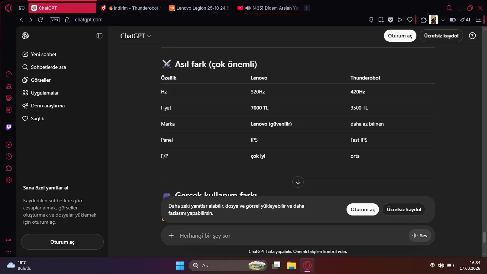
Task: Open Sağlık in the sidebar
Action: [x=62, y=118]
